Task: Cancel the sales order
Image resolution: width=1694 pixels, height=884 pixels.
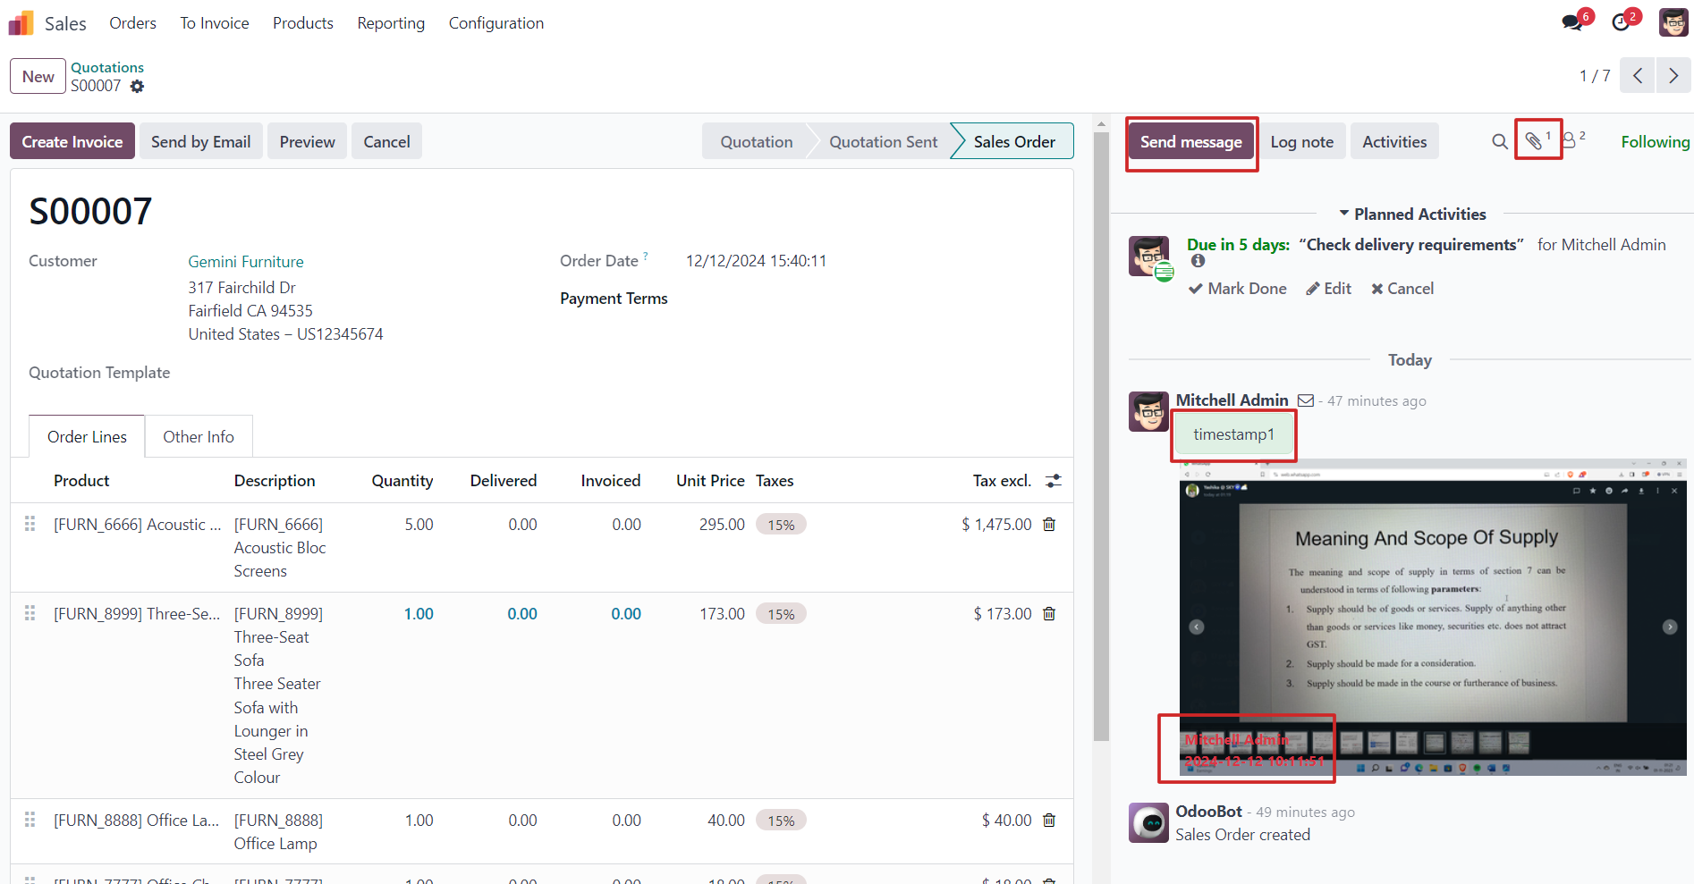Action: [386, 141]
